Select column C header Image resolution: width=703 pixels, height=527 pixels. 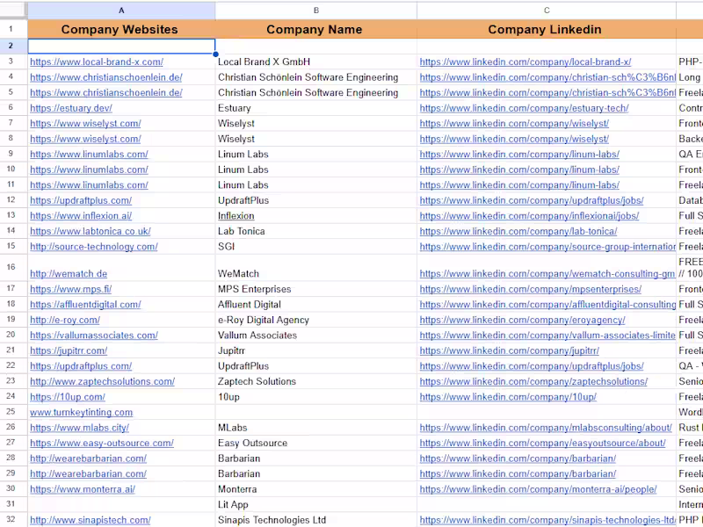547,11
